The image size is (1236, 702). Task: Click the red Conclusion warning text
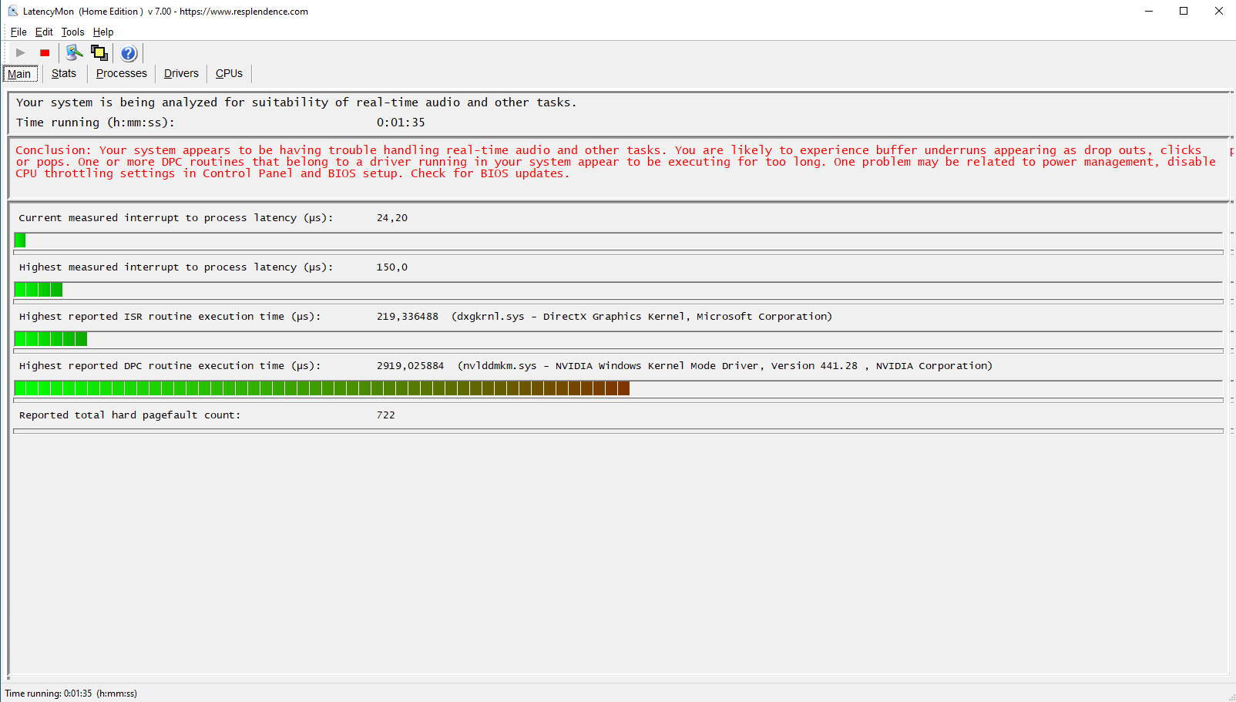(616, 162)
